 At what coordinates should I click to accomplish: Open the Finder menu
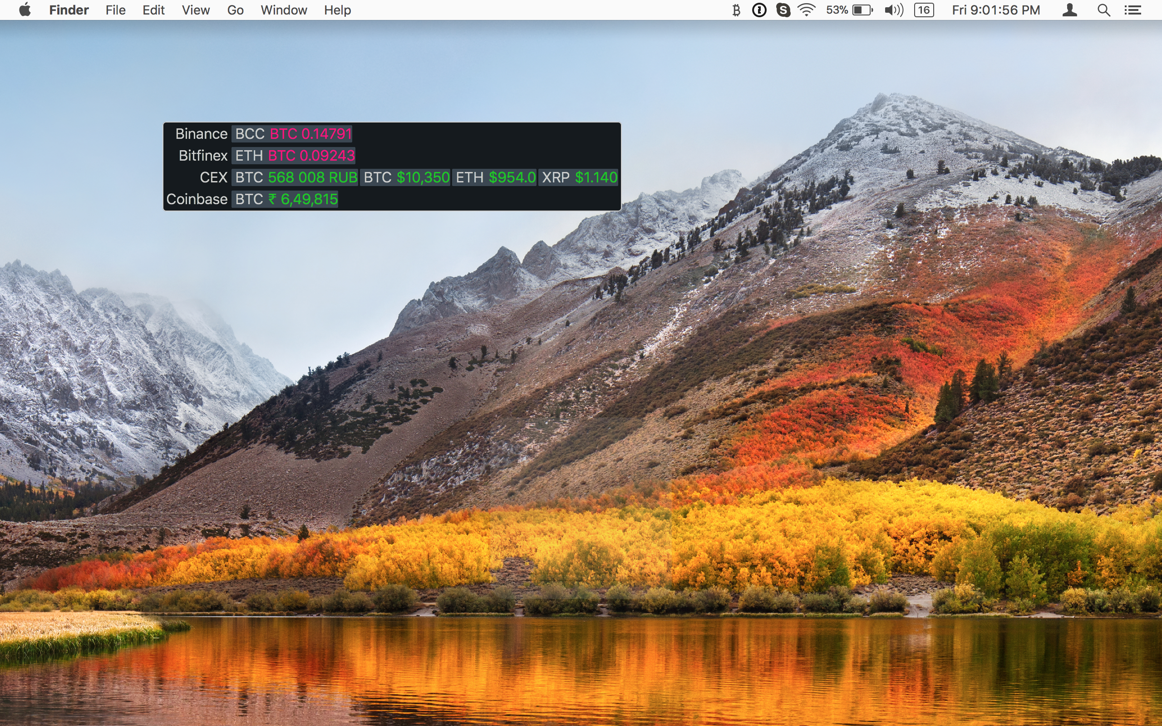click(69, 10)
